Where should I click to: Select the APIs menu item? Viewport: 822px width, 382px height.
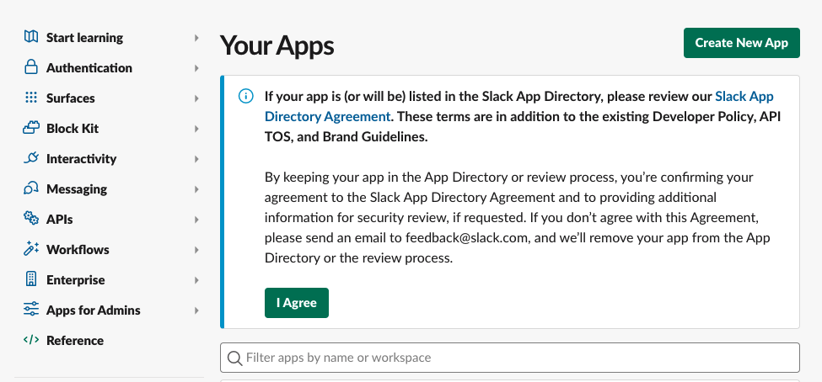click(59, 220)
